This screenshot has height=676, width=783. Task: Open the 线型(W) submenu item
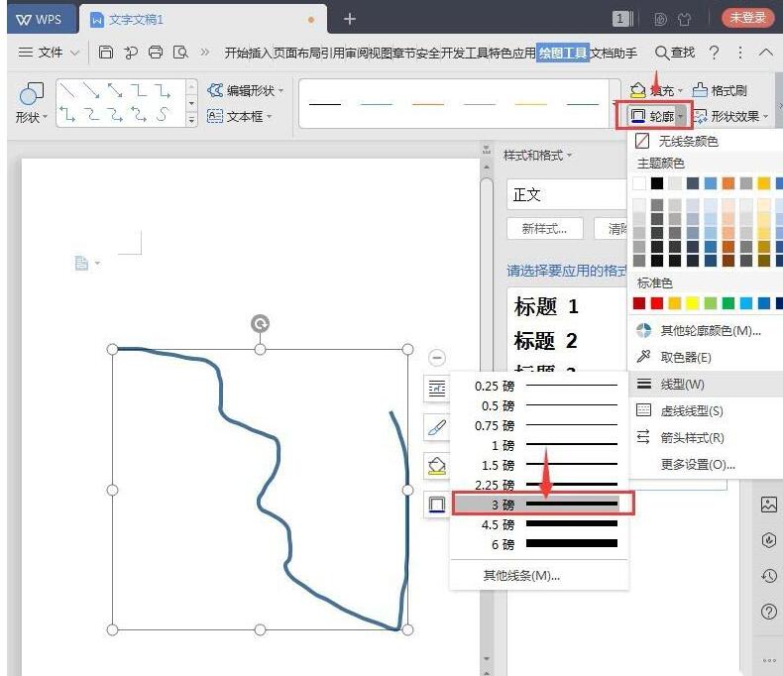[x=706, y=384]
